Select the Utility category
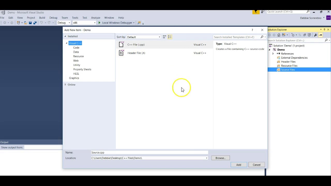Viewport: 331px width, 186px height. click(x=77, y=65)
